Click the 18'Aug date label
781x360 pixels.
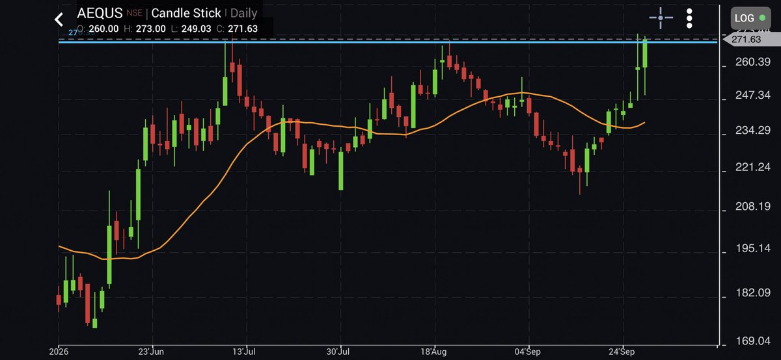pos(434,352)
